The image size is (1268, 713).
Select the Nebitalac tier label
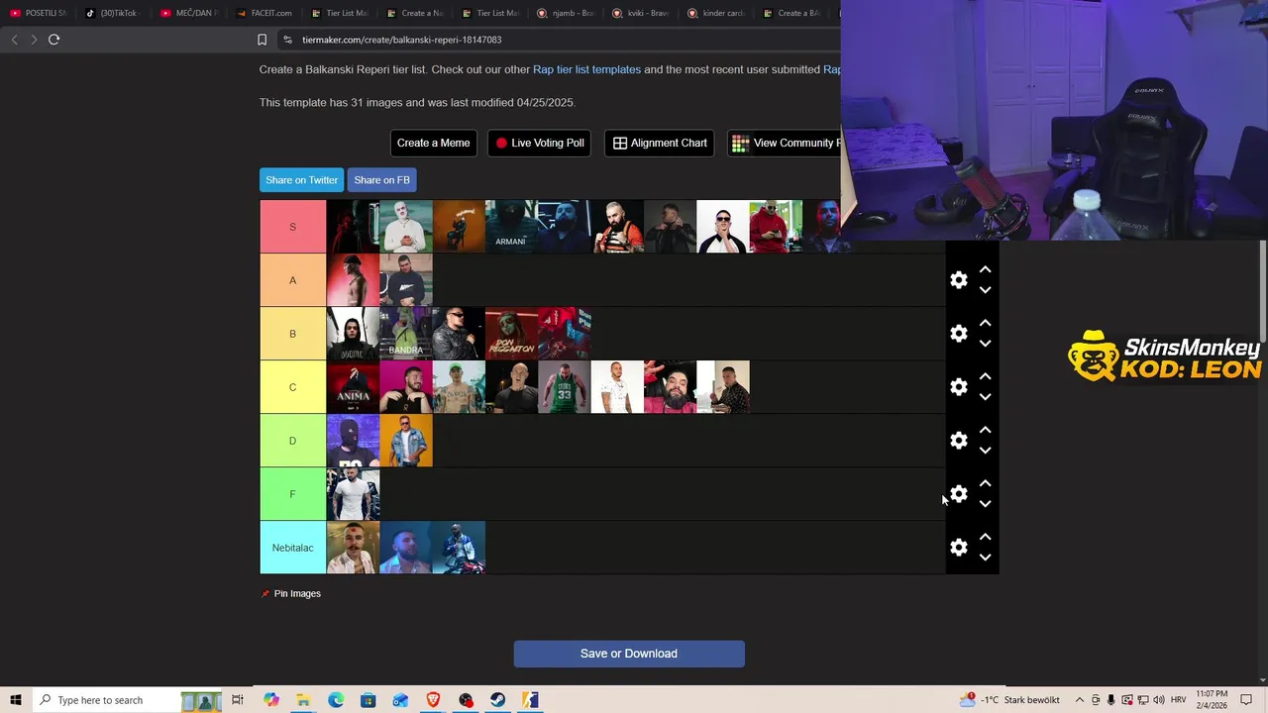(x=292, y=548)
